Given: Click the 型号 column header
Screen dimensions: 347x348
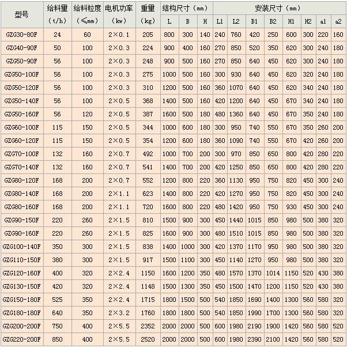Looking at the screenshot, I should pos(22,15).
